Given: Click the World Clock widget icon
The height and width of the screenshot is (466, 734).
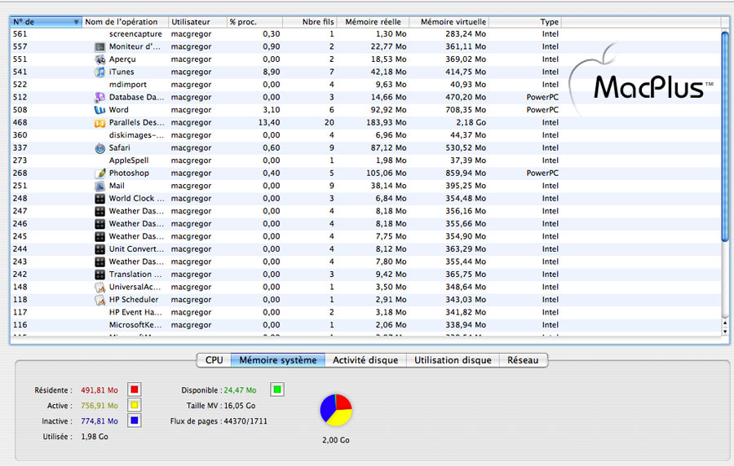Looking at the screenshot, I should (x=99, y=199).
